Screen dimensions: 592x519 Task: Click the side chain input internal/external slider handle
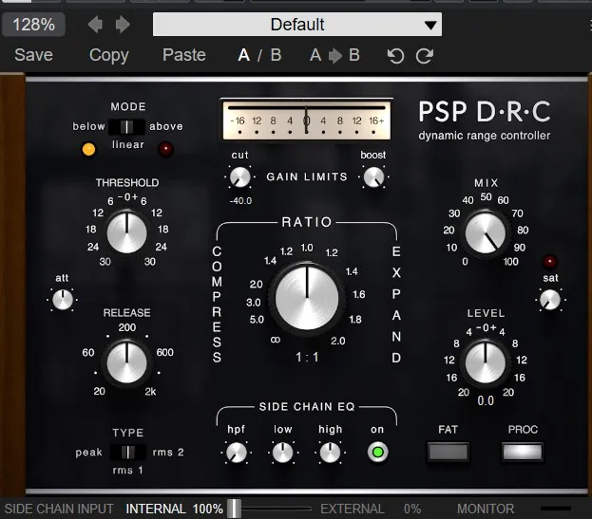coord(234,509)
